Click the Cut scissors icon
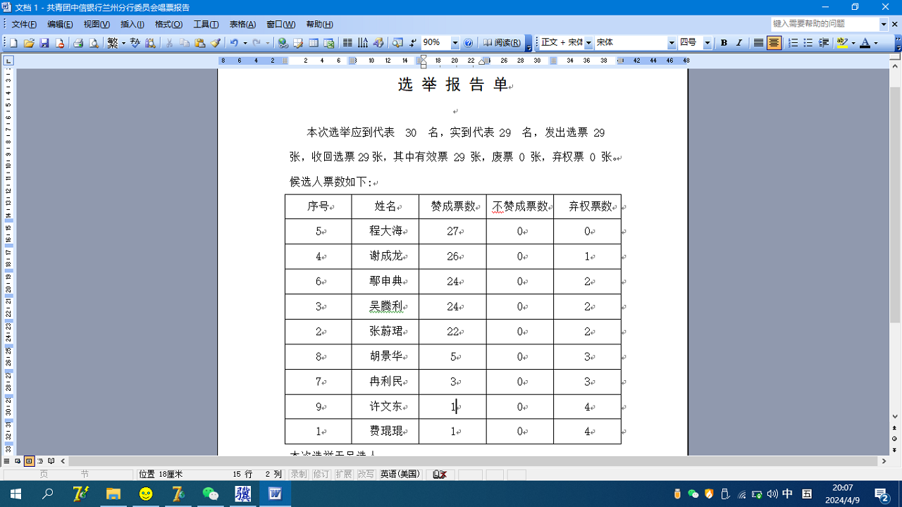The width and height of the screenshot is (902, 507). [x=169, y=43]
